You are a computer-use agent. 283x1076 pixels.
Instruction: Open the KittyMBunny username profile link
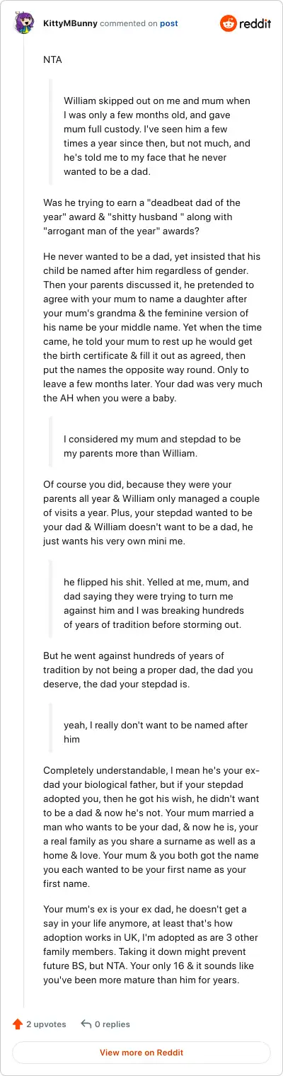click(70, 23)
